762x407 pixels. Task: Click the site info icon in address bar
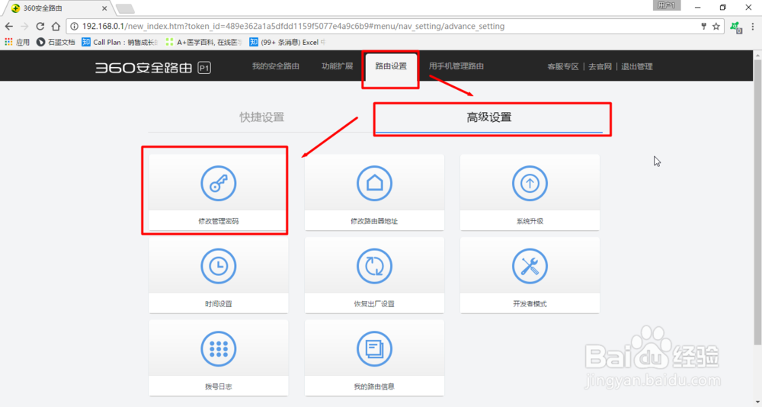pos(75,26)
